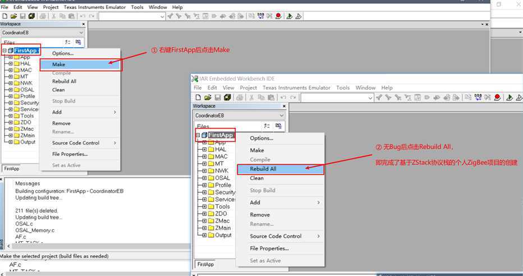
Task: Click horizontal scrollbar of build Messages pane
Action: point(98,246)
